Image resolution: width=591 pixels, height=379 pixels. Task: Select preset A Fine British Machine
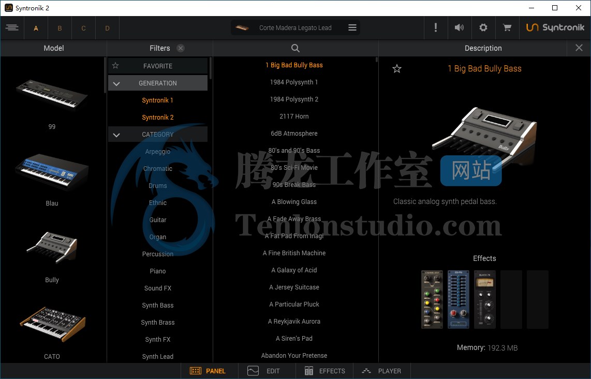click(294, 253)
